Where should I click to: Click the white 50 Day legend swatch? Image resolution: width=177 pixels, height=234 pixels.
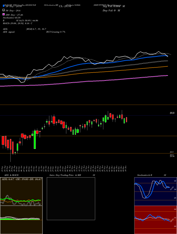pyautogui.click(x=4, y=10)
